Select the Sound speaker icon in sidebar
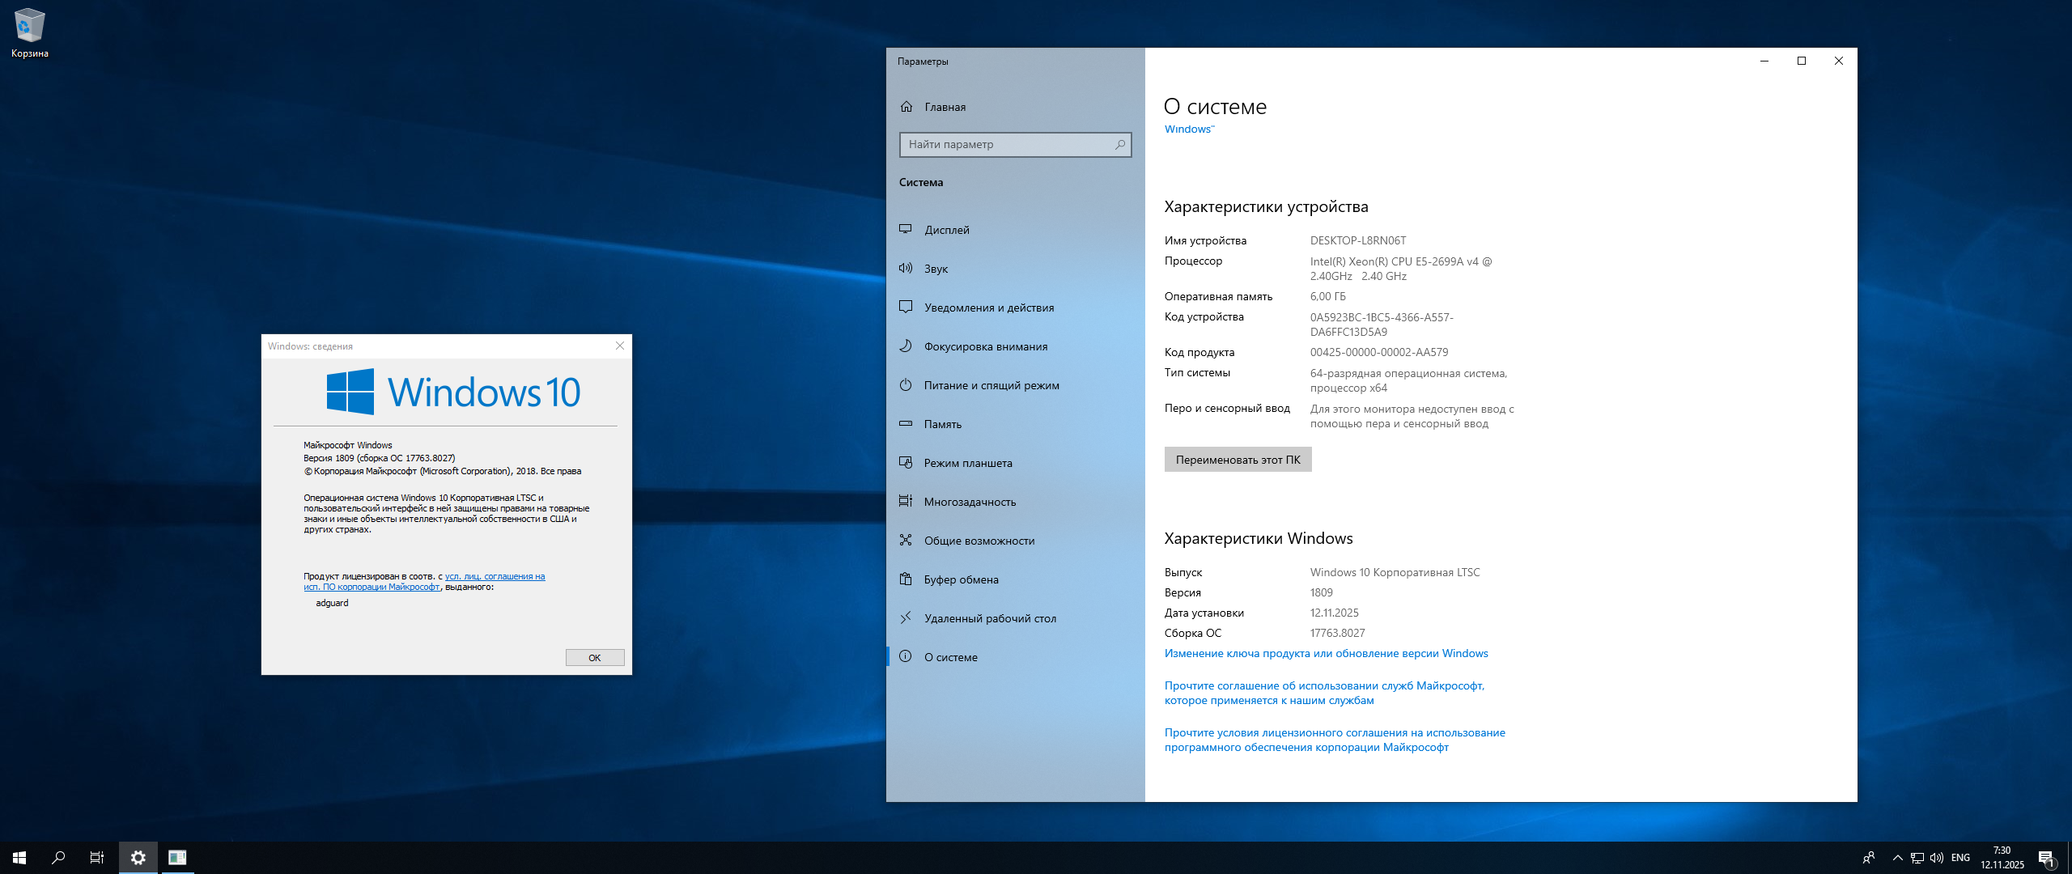This screenshot has width=2072, height=874. 906,268
